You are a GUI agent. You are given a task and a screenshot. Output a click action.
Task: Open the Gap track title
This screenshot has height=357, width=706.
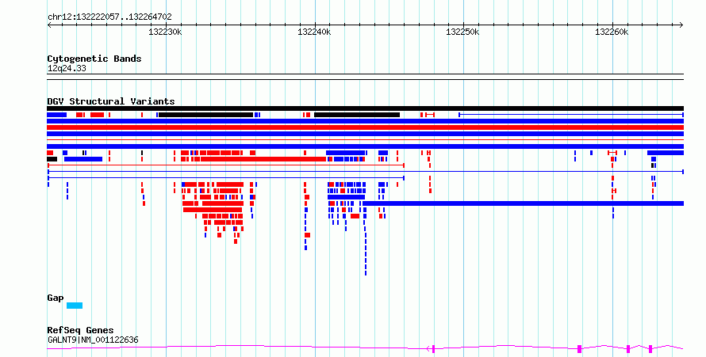[56, 298]
